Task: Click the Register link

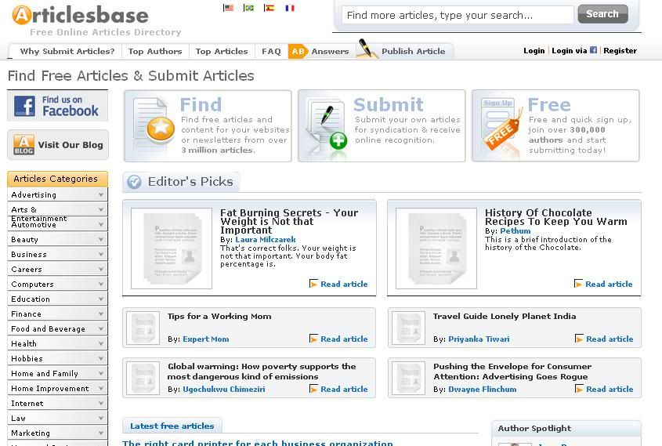Action: pos(620,51)
